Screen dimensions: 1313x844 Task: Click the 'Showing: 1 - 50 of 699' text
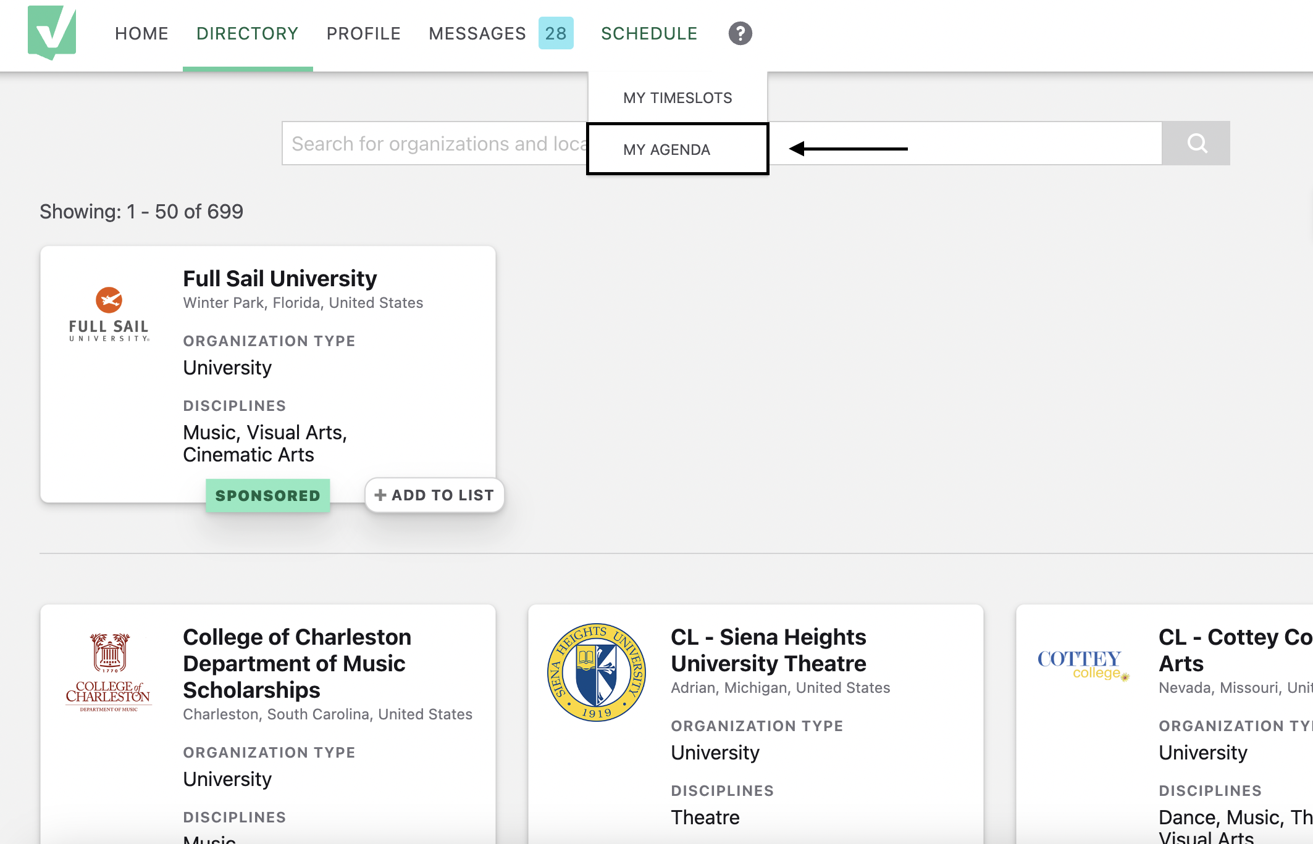pyautogui.click(x=141, y=212)
